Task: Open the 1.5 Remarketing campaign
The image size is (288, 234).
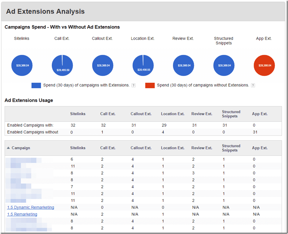Action: (x=22, y=214)
